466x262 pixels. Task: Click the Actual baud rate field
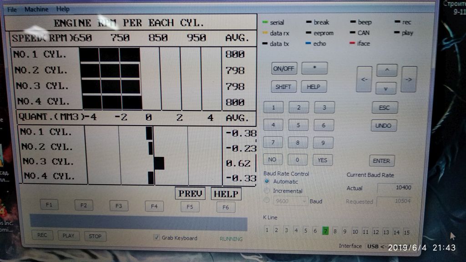(395, 188)
